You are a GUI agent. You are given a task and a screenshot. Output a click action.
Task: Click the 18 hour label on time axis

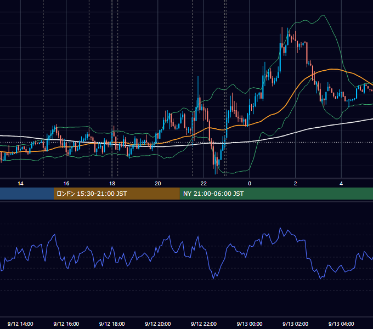click(112, 184)
